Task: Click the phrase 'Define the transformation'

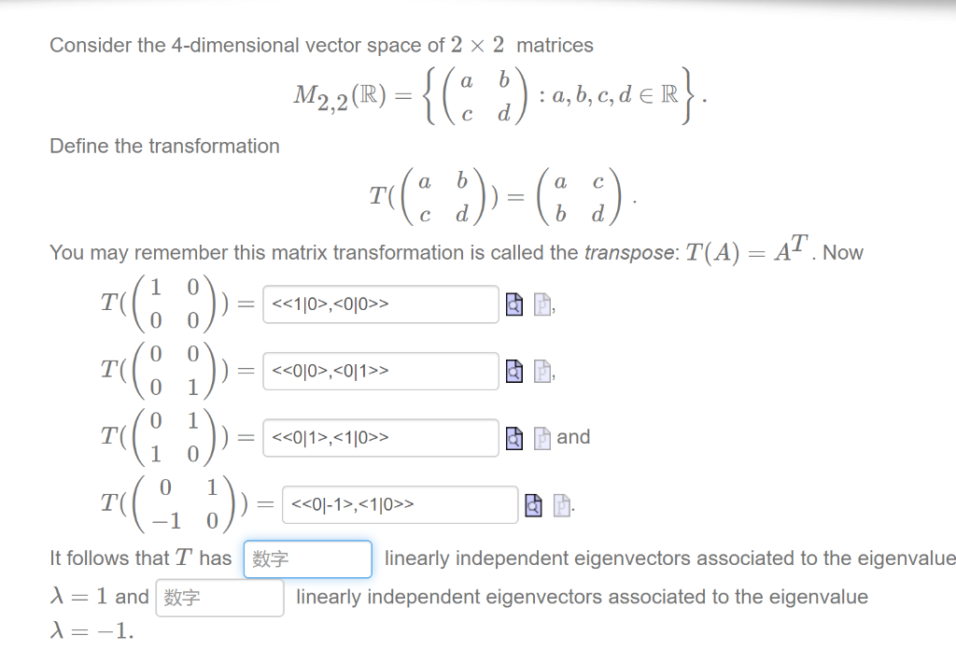Action: (164, 146)
